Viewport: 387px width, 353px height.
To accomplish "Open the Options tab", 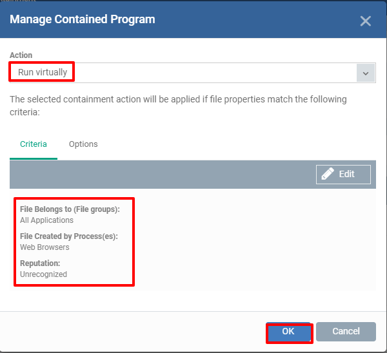I will (x=83, y=144).
